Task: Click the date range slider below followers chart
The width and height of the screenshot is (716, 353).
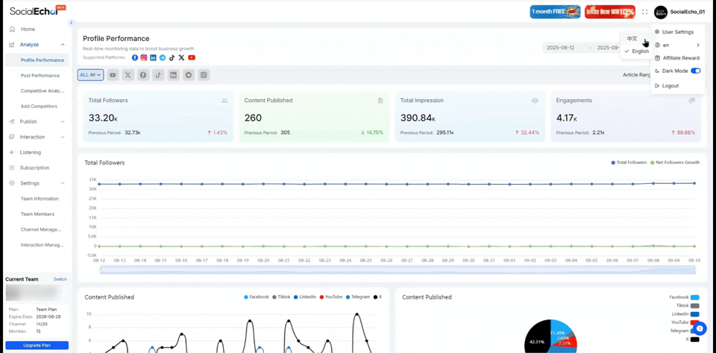Action: point(397,270)
